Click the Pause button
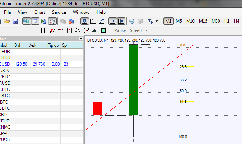The width and height of the screenshot is (242, 144). pyautogui.click(x=120, y=30)
